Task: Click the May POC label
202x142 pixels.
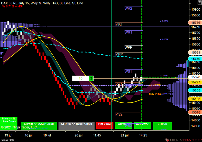Action: coord(155,94)
